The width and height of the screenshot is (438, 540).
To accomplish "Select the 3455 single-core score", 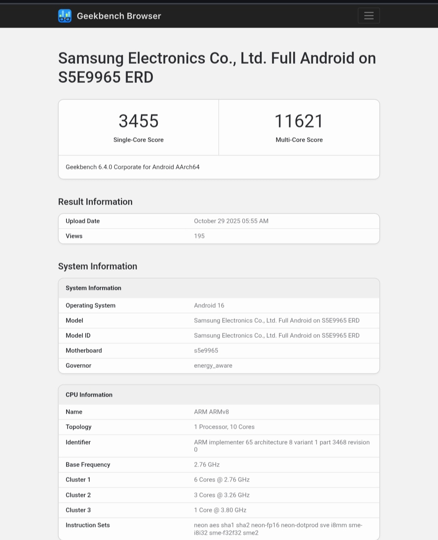I will tap(138, 121).
